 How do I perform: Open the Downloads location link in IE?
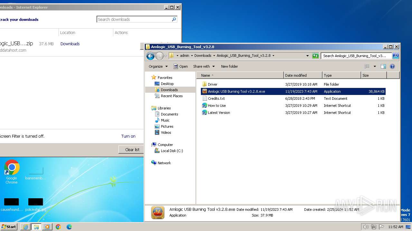pyautogui.click(x=70, y=44)
